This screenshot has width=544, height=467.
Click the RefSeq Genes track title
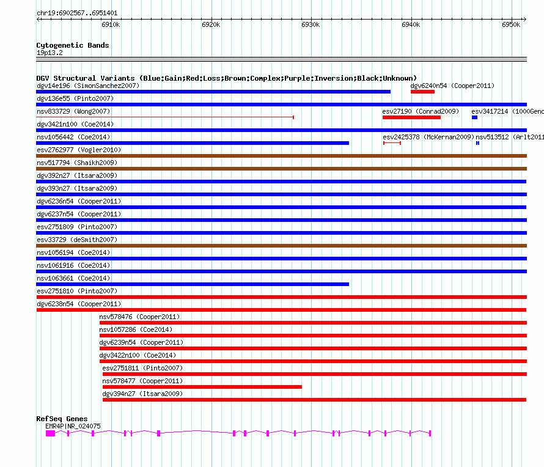(x=62, y=419)
